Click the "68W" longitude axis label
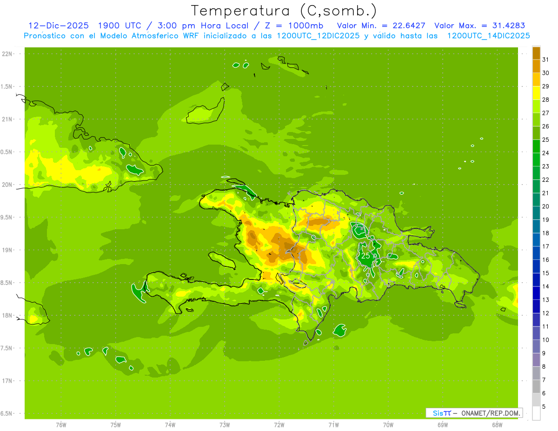The image size is (558, 431). [x=497, y=425]
